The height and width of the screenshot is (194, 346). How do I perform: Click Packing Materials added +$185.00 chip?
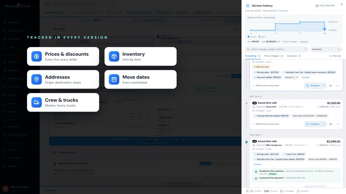coord(271,116)
